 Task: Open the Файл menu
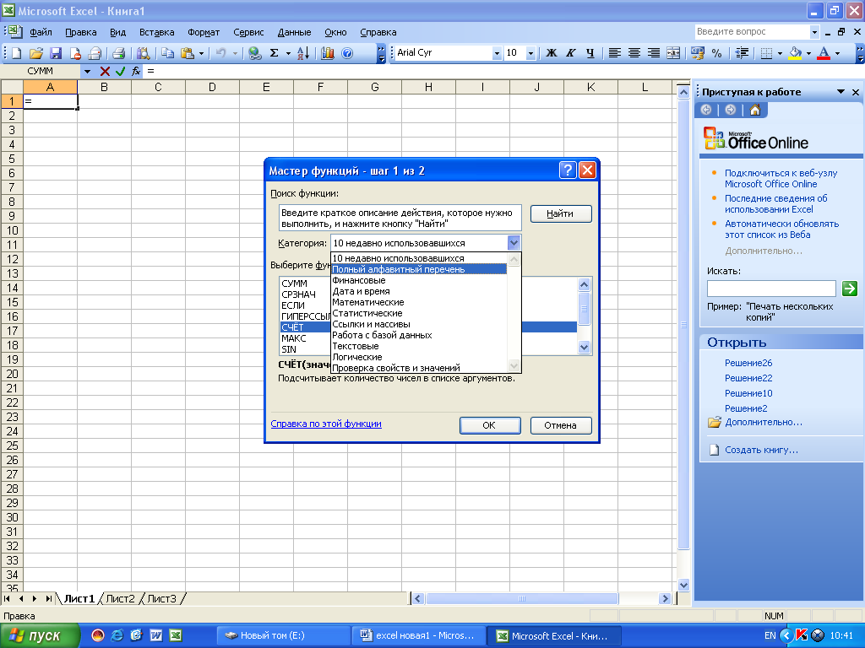coord(41,32)
